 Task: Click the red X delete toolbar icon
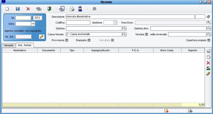(28, 9)
